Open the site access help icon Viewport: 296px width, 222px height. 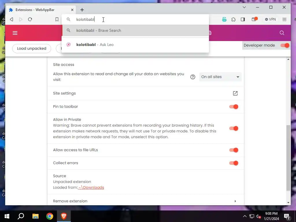pyautogui.click(x=193, y=77)
